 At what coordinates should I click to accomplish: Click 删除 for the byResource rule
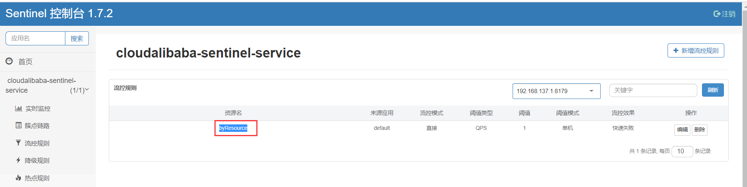coord(699,129)
